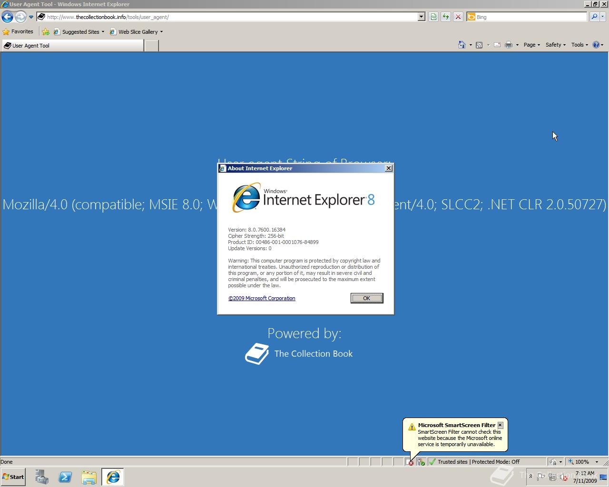Close the SmartScreen Filter balloon
Screen dimensions: 609x487
[500, 425]
